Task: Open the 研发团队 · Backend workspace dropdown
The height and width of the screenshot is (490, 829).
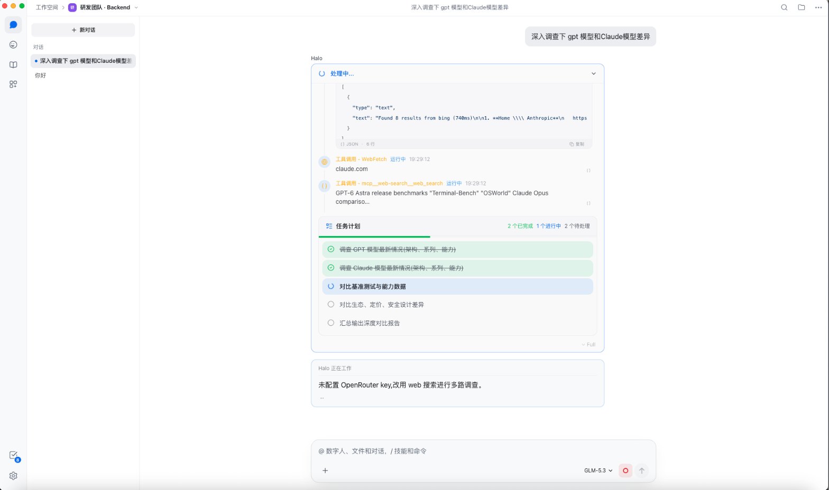Action: pos(103,7)
